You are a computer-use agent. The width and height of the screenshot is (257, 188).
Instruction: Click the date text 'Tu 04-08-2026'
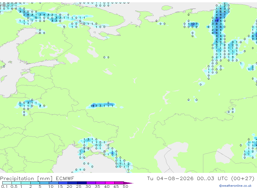(170, 178)
